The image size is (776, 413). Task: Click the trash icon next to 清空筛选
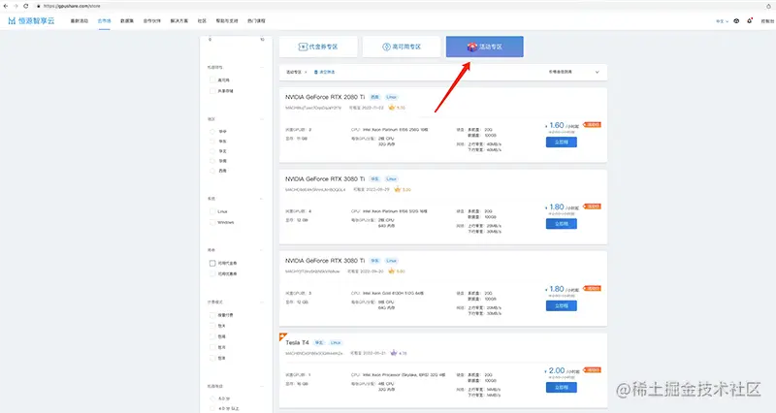click(x=316, y=72)
